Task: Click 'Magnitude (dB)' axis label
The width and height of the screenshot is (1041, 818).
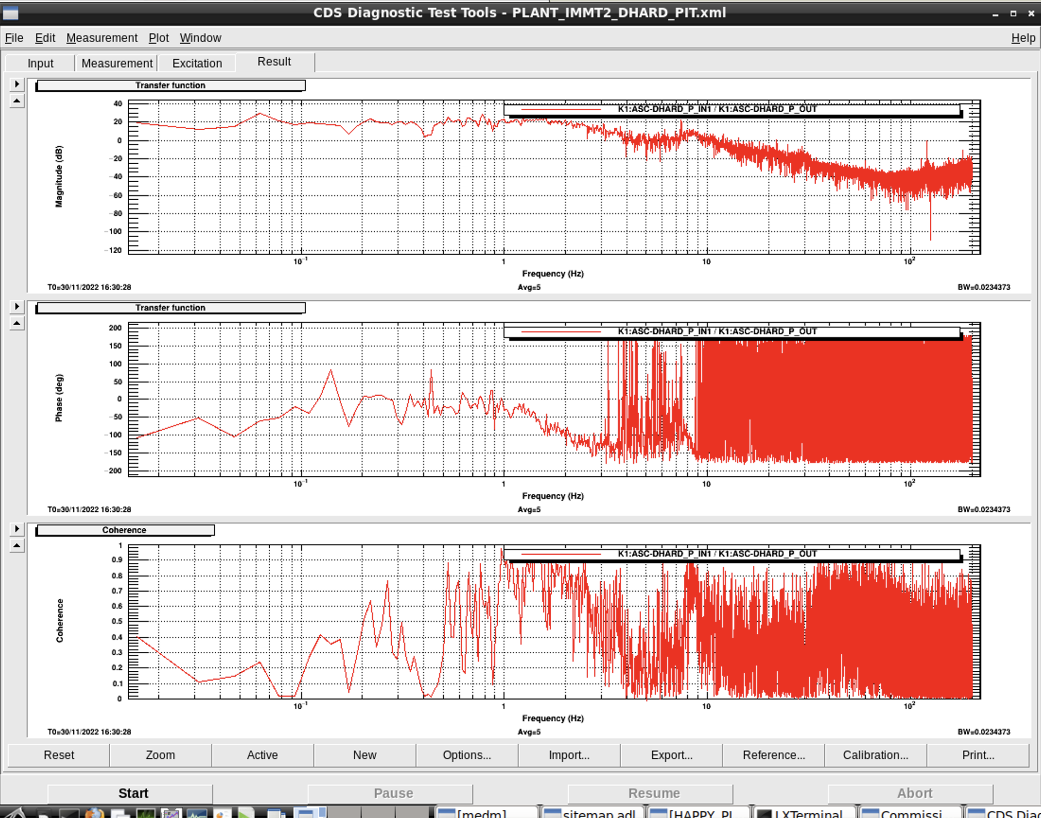Action: [59, 176]
